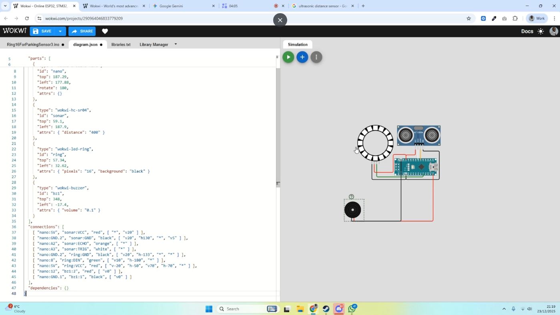The width and height of the screenshot is (560, 315).
Task: Click the help question mark above buzzer
Action: (x=351, y=197)
